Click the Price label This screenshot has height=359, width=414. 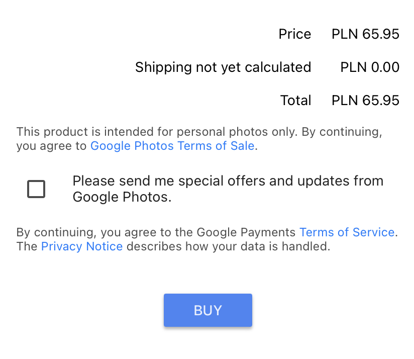[x=295, y=34]
